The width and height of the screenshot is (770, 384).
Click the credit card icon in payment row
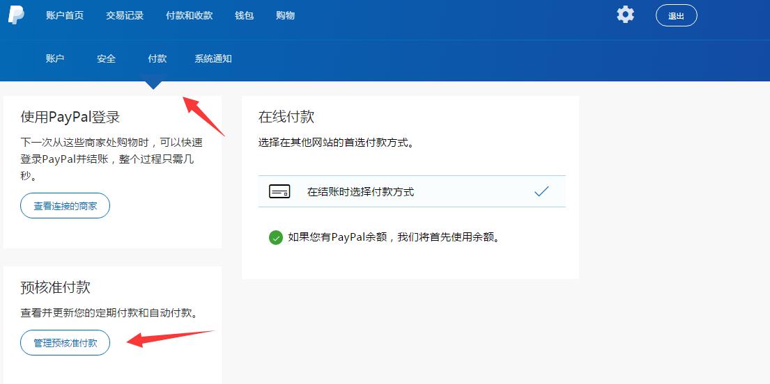(279, 191)
